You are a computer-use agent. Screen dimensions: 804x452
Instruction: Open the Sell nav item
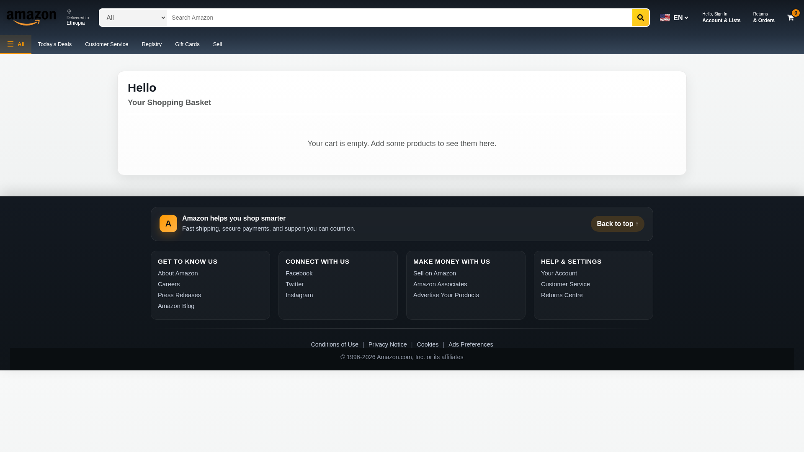(217, 44)
